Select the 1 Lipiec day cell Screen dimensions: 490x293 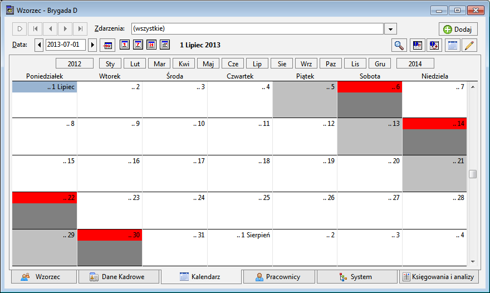click(x=45, y=100)
